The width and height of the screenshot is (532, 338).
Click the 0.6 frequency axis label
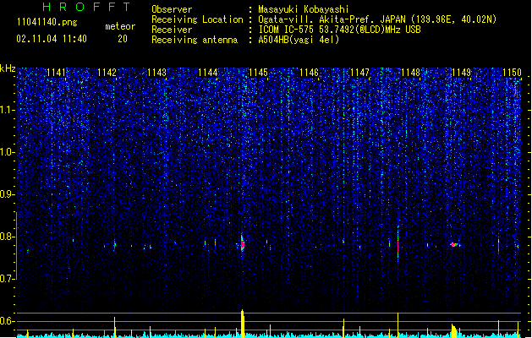8,321
